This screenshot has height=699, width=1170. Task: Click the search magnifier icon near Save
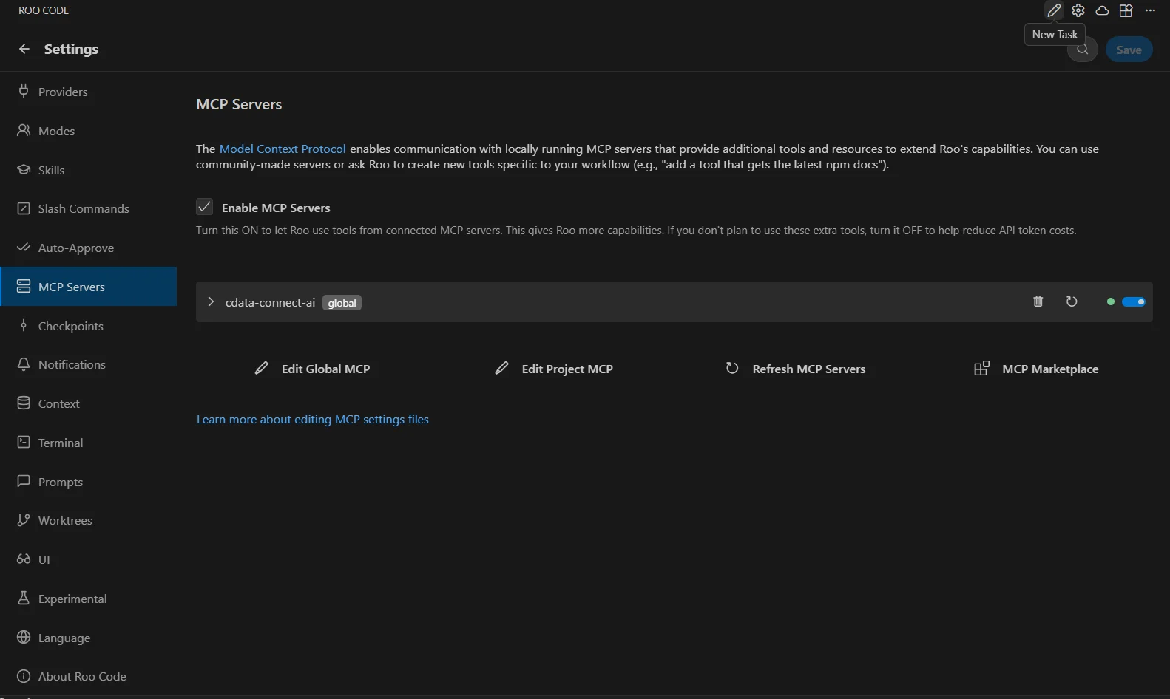[1083, 50]
